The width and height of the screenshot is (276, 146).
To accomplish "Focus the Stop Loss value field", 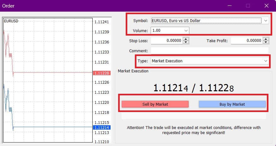I will point(166,41).
